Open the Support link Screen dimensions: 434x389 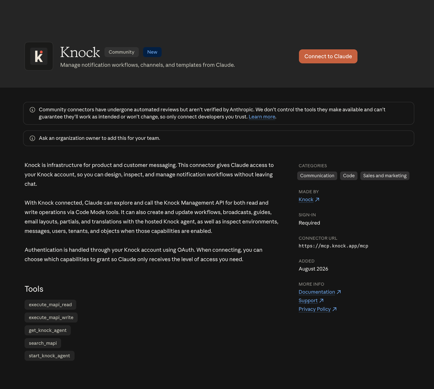click(x=308, y=300)
